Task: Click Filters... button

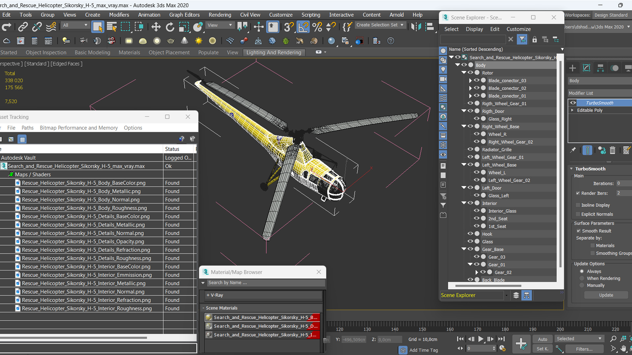Action: (x=584, y=349)
